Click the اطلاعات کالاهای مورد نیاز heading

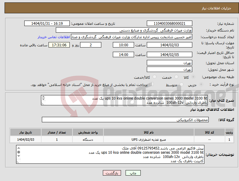pyautogui.click(x=212, y=110)
